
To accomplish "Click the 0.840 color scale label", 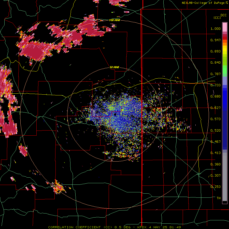I will coord(216,63).
